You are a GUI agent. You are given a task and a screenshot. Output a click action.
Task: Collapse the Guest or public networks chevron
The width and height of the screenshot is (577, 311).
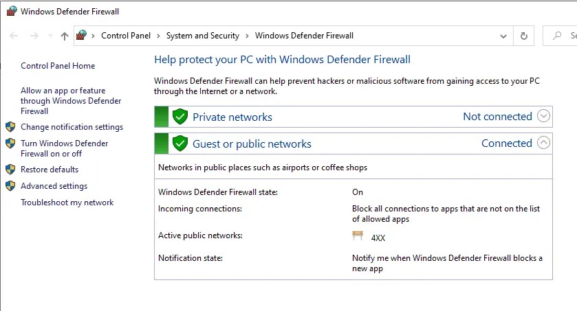[x=543, y=143]
